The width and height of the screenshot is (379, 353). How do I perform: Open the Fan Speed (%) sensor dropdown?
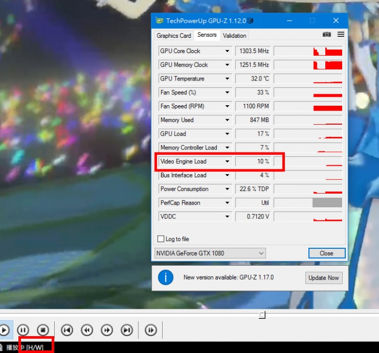(x=227, y=92)
